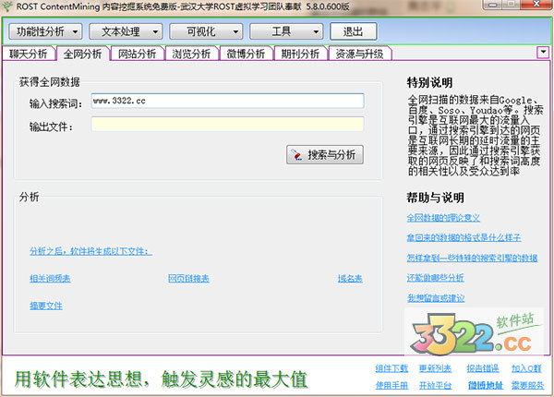Click the 搜索与分析 button
Screen dimensions: 554x397
click(x=325, y=154)
